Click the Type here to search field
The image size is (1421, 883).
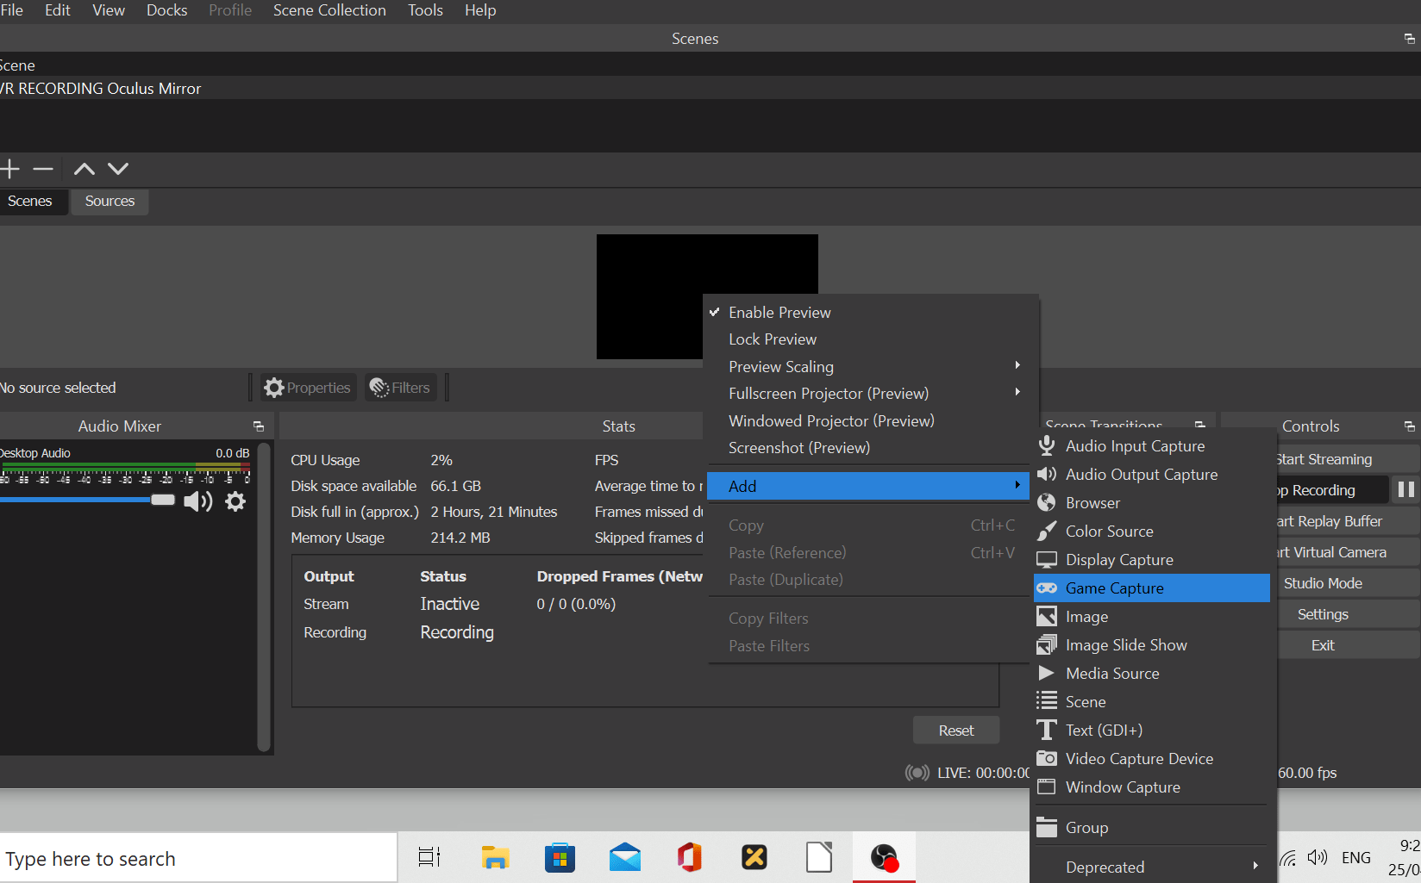tap(198, 857)
